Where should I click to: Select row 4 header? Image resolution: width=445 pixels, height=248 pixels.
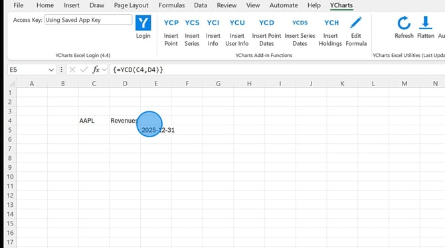pyautogui.click(x=10, y=121)
